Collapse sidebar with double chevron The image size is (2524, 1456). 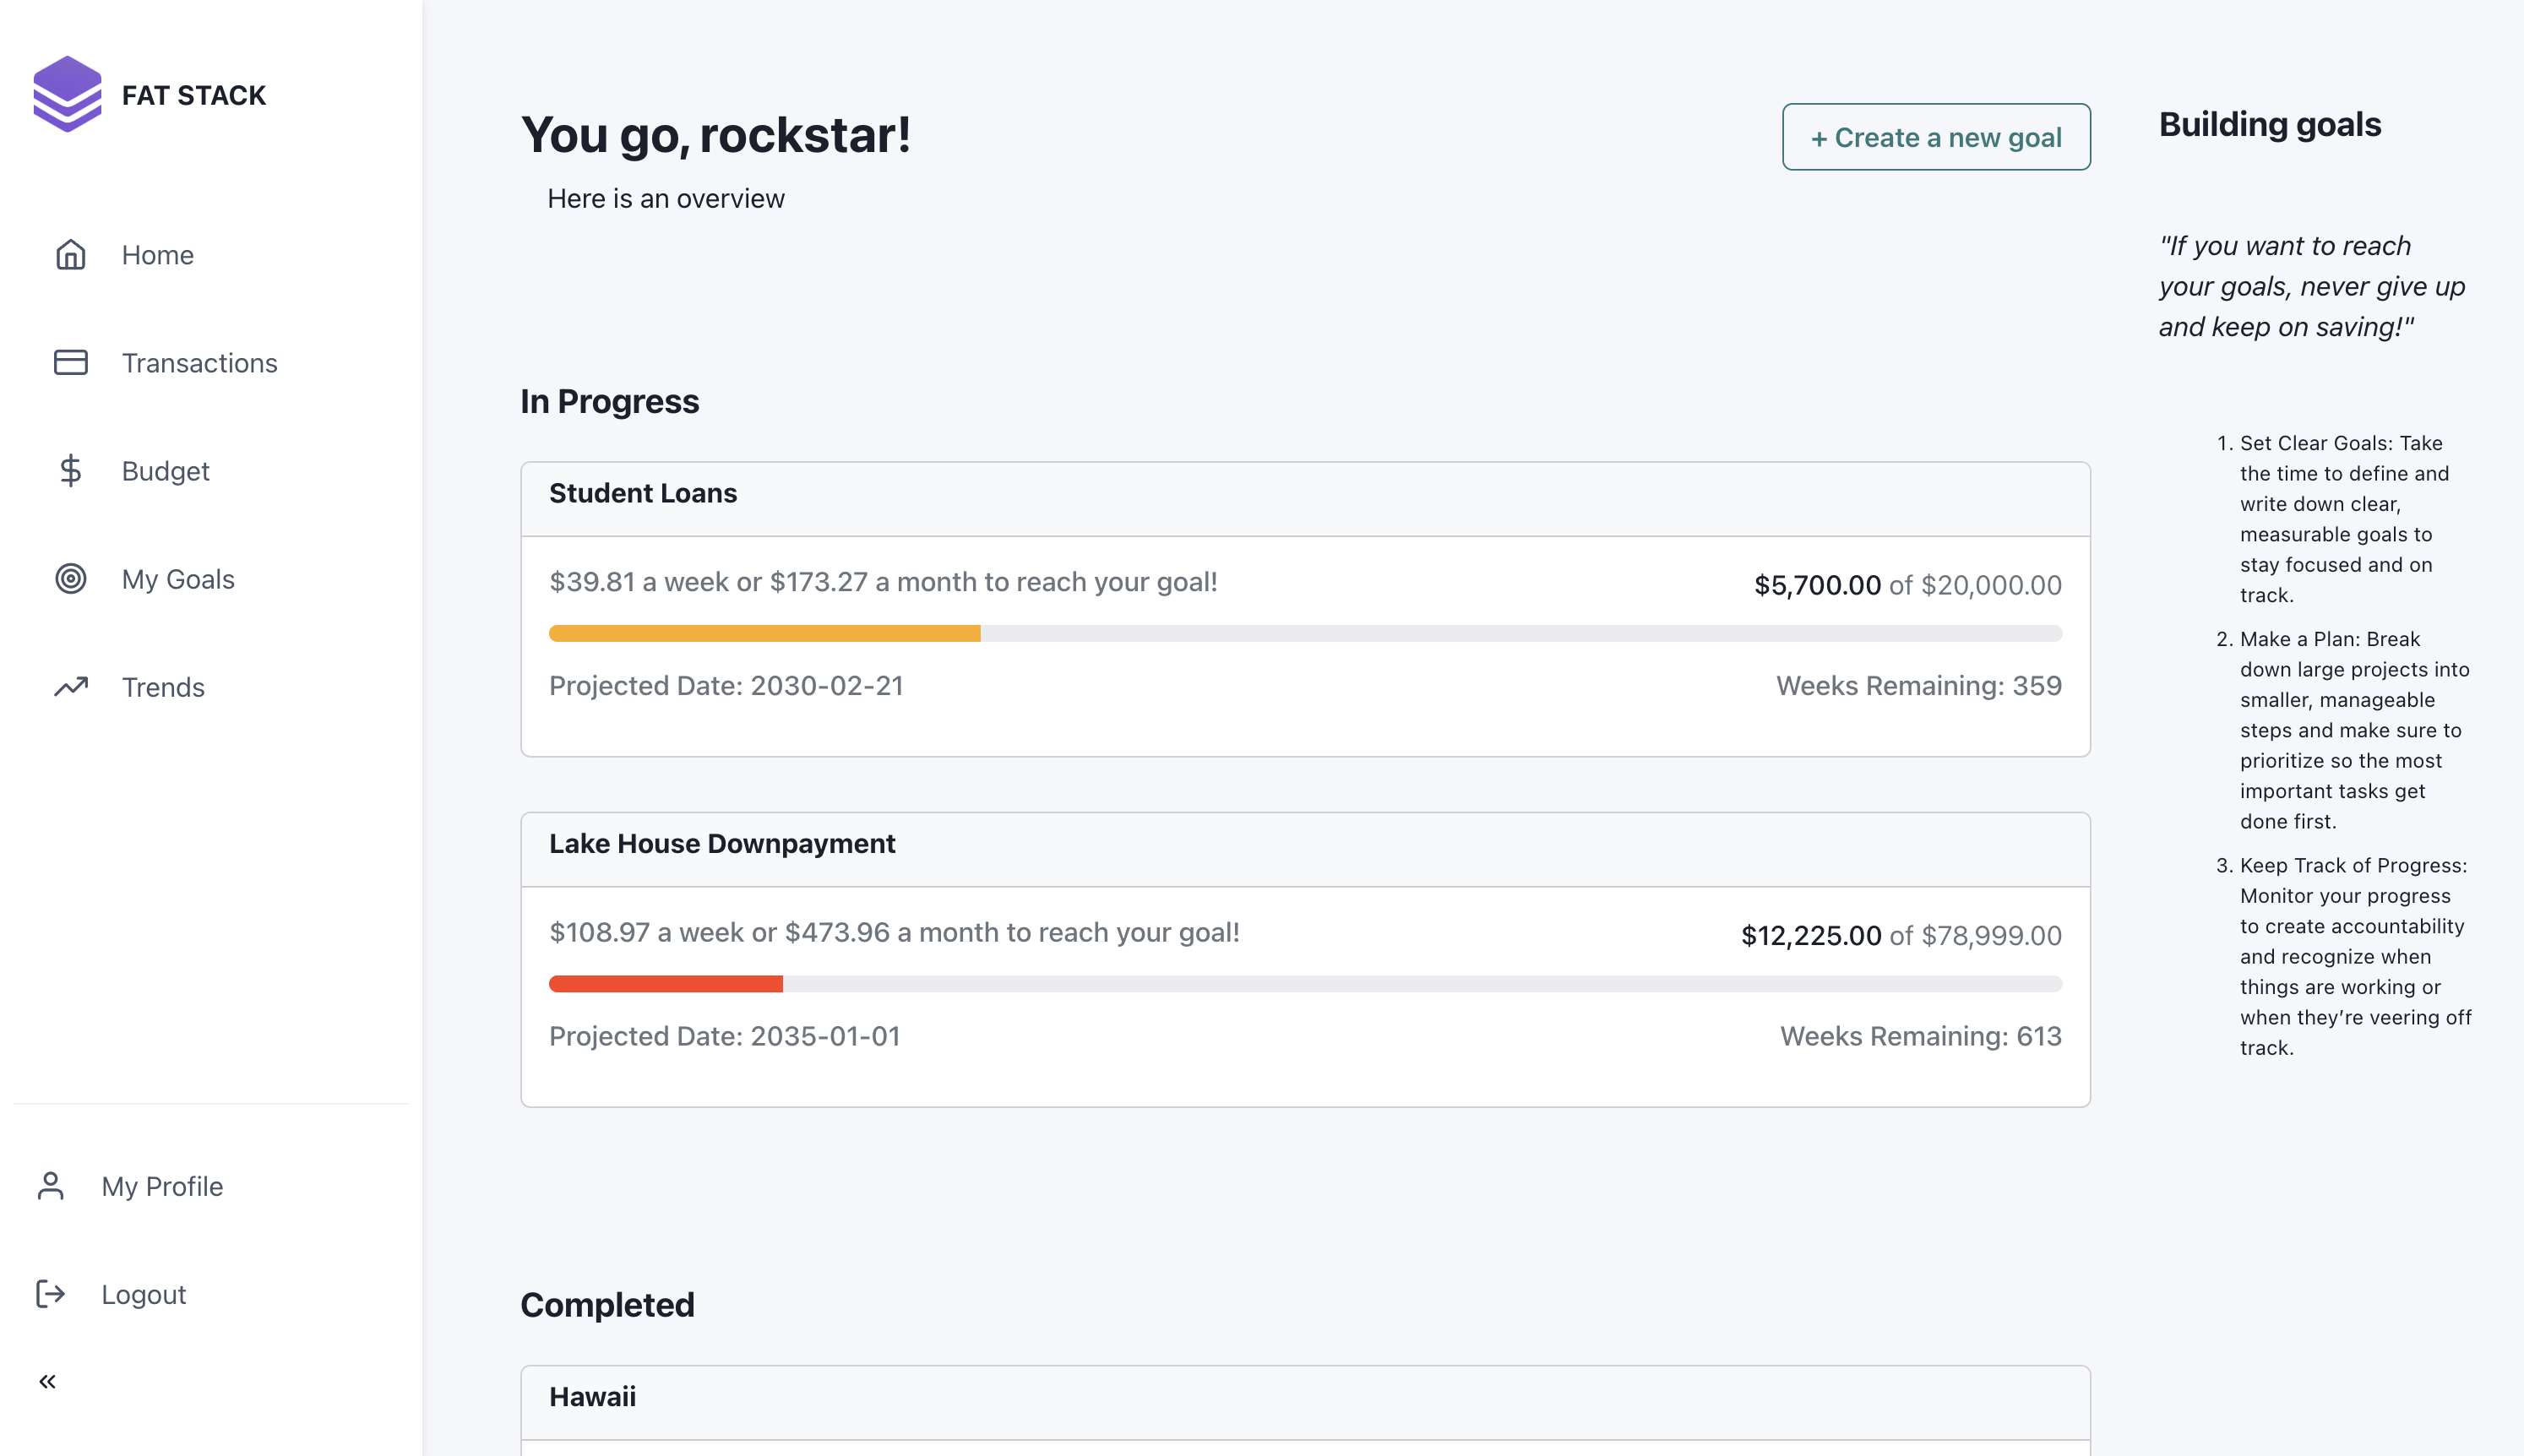coord(47,1381)
